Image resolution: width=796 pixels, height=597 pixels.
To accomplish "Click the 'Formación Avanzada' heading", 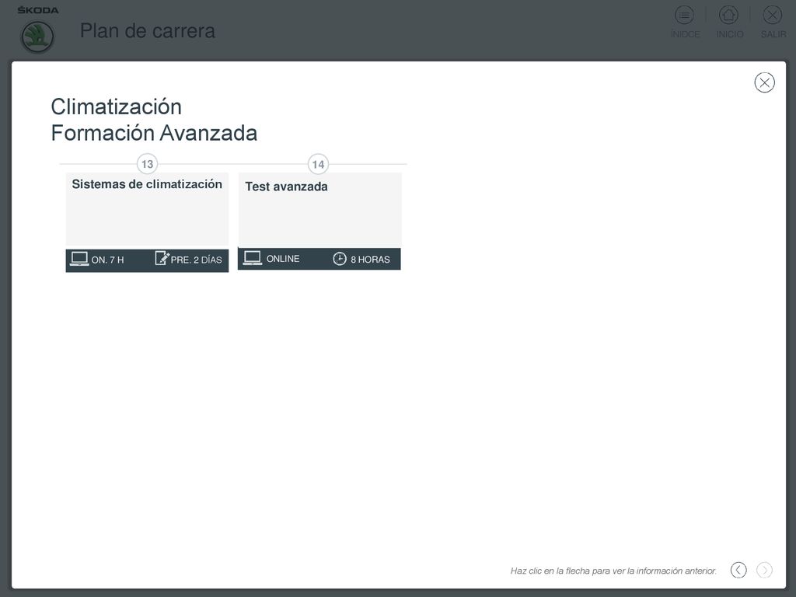I will click(x=154, y=133).
